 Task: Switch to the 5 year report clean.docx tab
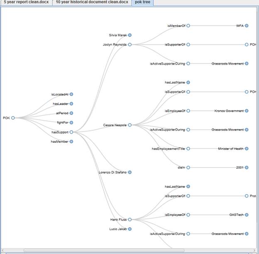[26, 2]
